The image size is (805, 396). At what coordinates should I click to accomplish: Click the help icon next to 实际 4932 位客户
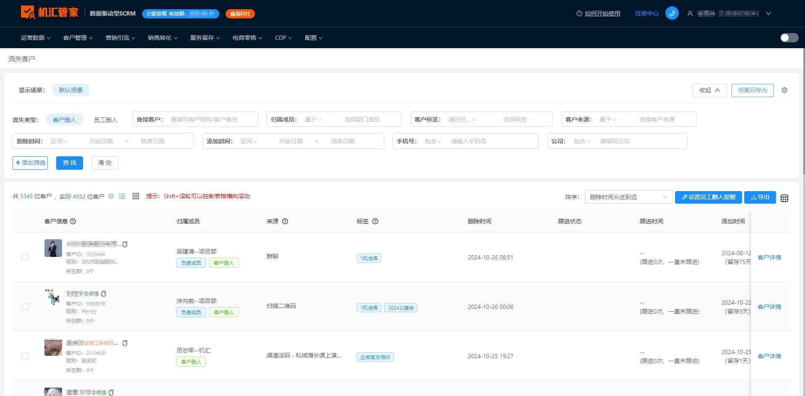click(111, 196)
